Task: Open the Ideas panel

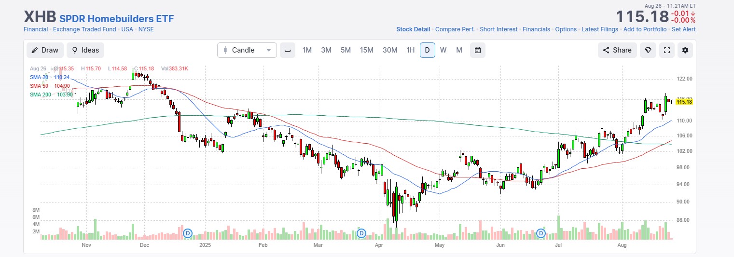Action: [85, 50]
